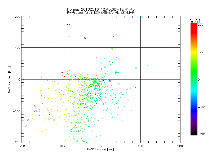212x159 pixels.
Task: Click the N-S axis tick label 200
Action: 17,17
